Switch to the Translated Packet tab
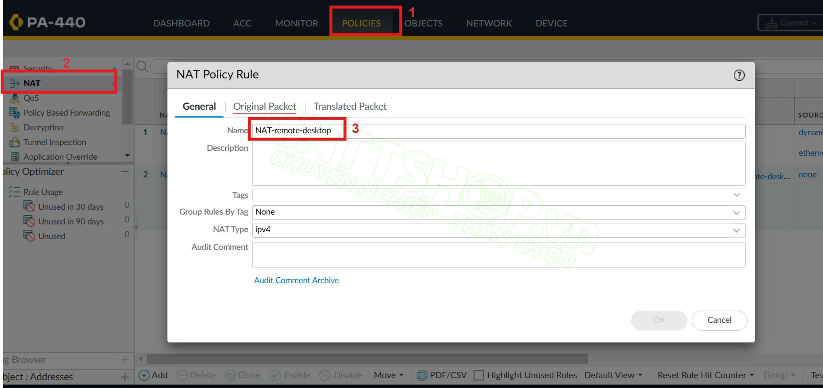This screenshot has height=388, width=823. click(350, 106)
